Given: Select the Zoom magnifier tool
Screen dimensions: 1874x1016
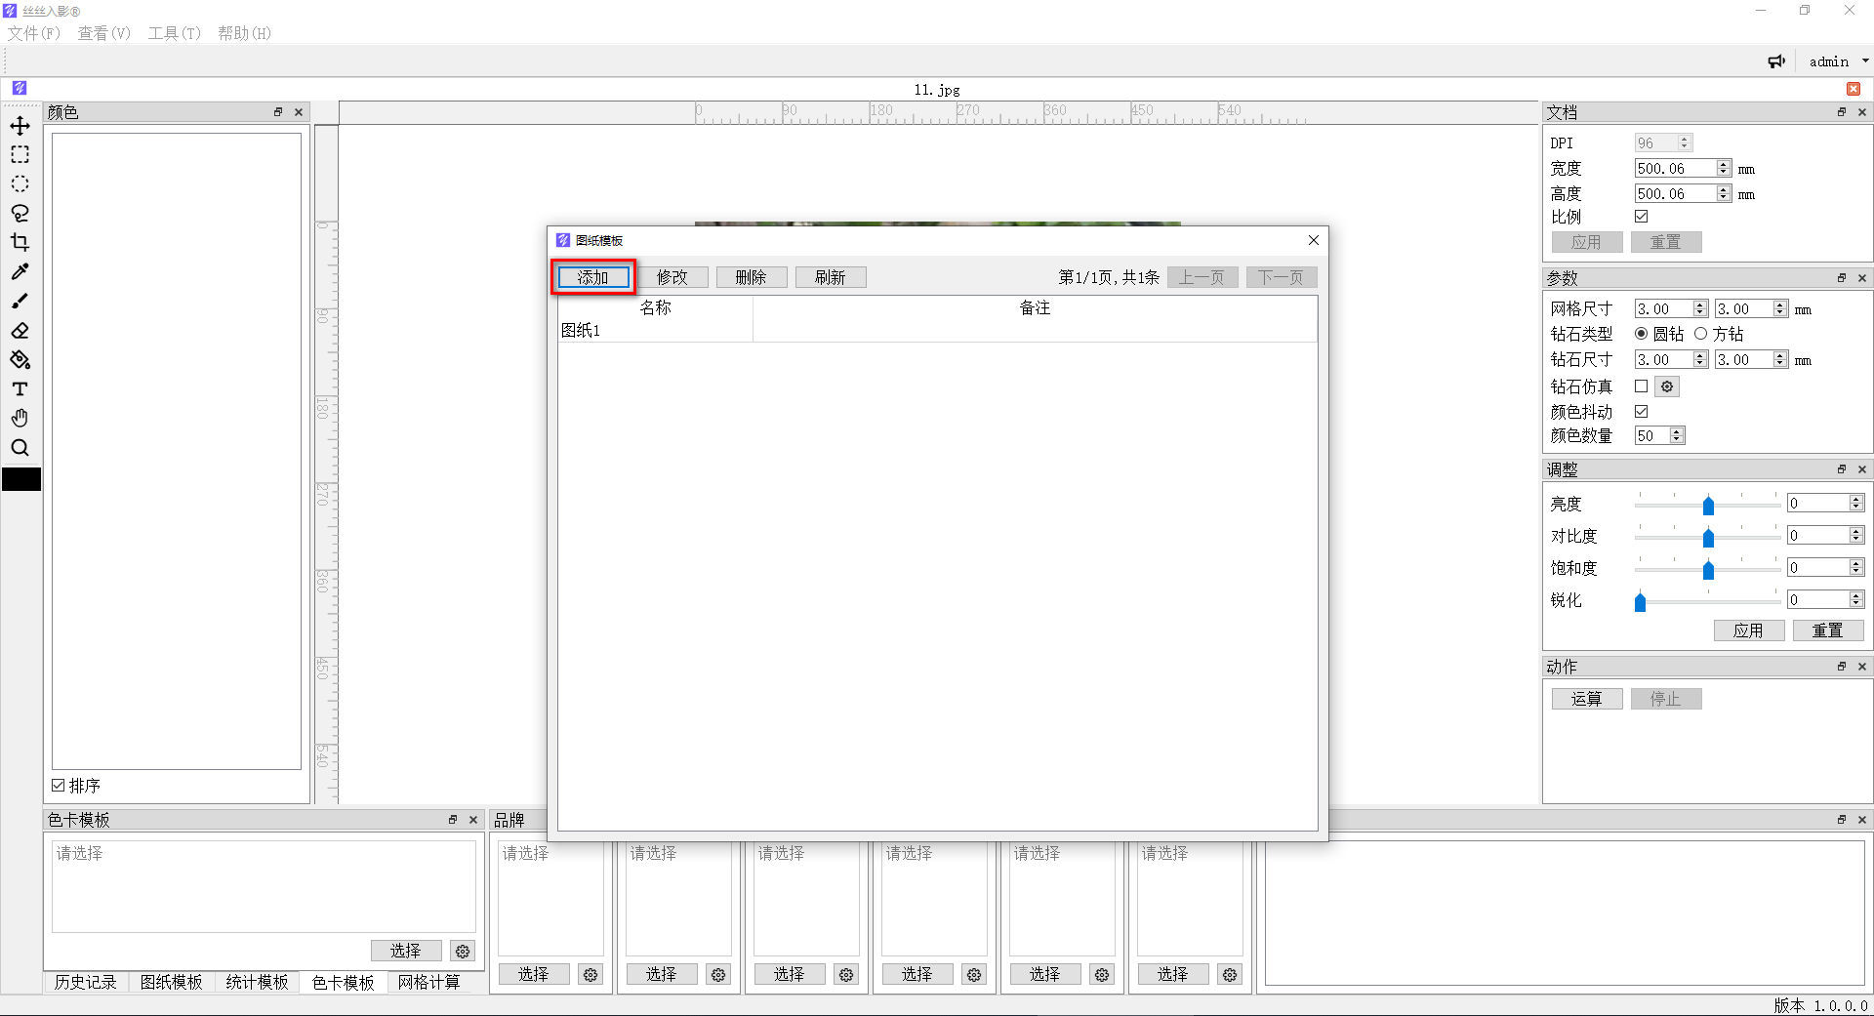Looking at the screenshot, I should (20, 448).
